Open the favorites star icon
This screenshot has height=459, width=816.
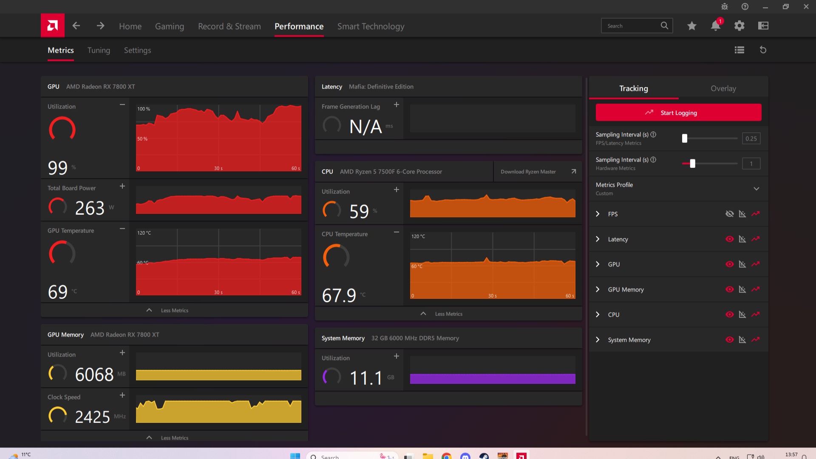[x=692, y=26]
